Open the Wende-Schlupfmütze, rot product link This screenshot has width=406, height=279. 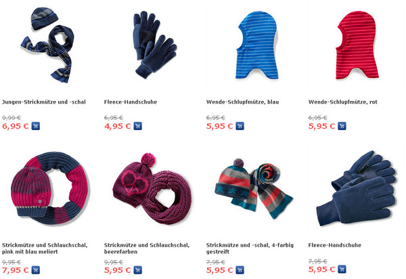[x=343, y=102]
